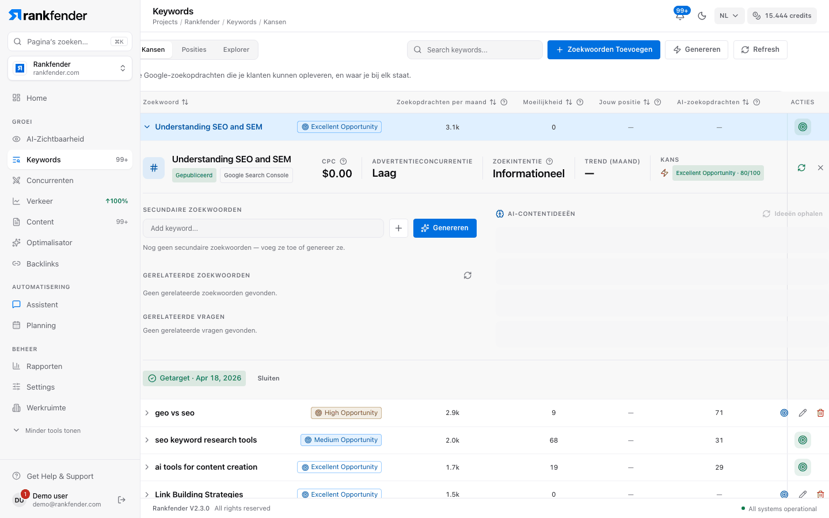Switch to the Posities tab
Screen dimensions: 829x518
tap(194, 49)
